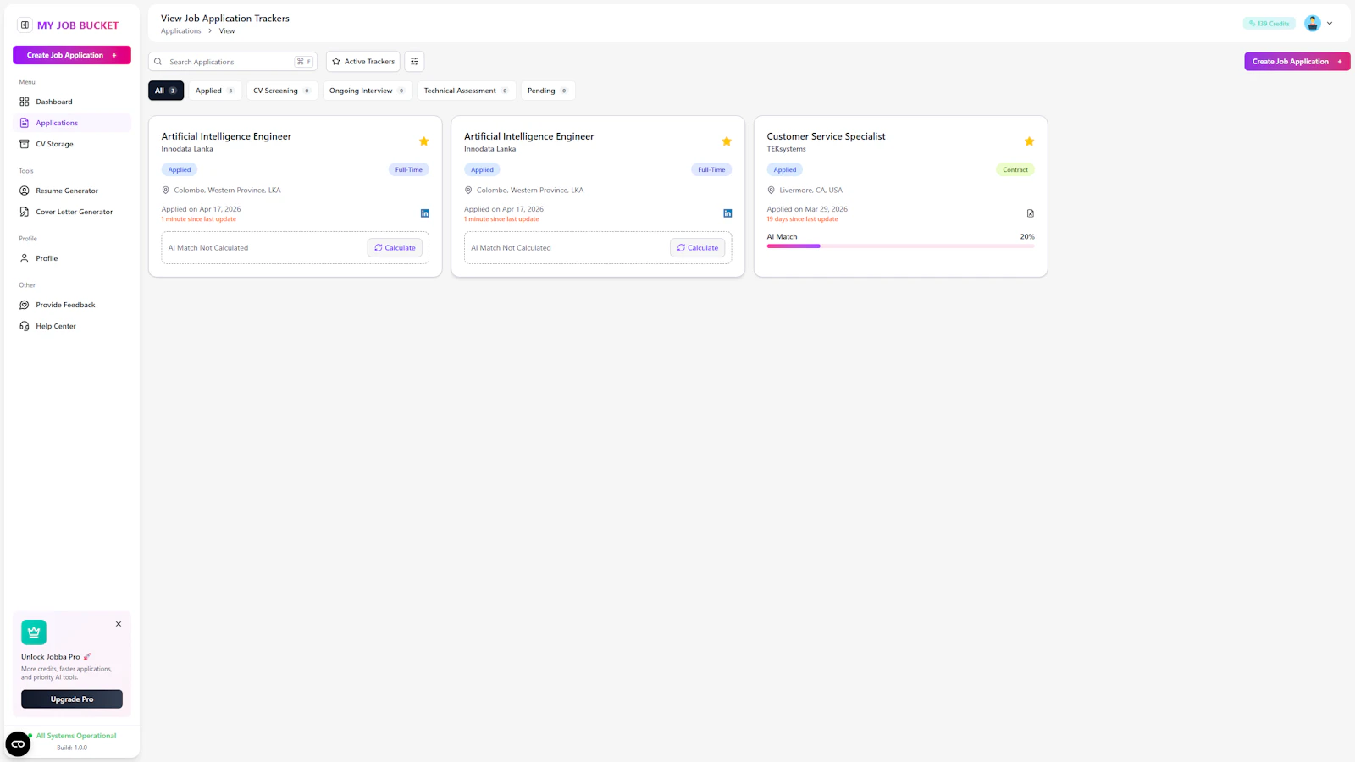Screen dimensions: 1355x762
Task: Select the Pending tab
Action: pos(548,91)
